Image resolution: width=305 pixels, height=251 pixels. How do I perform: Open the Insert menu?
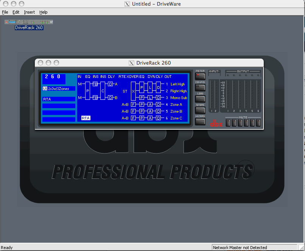(29, 12)
